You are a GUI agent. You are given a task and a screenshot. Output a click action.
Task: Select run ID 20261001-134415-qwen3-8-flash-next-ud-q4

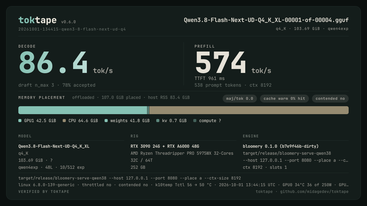point(72,29)
